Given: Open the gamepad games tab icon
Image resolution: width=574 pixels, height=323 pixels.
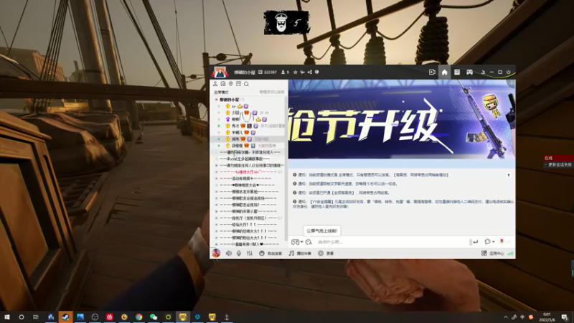Looking at the screenshot, I should pyautogui.click(x=469, y=72).
